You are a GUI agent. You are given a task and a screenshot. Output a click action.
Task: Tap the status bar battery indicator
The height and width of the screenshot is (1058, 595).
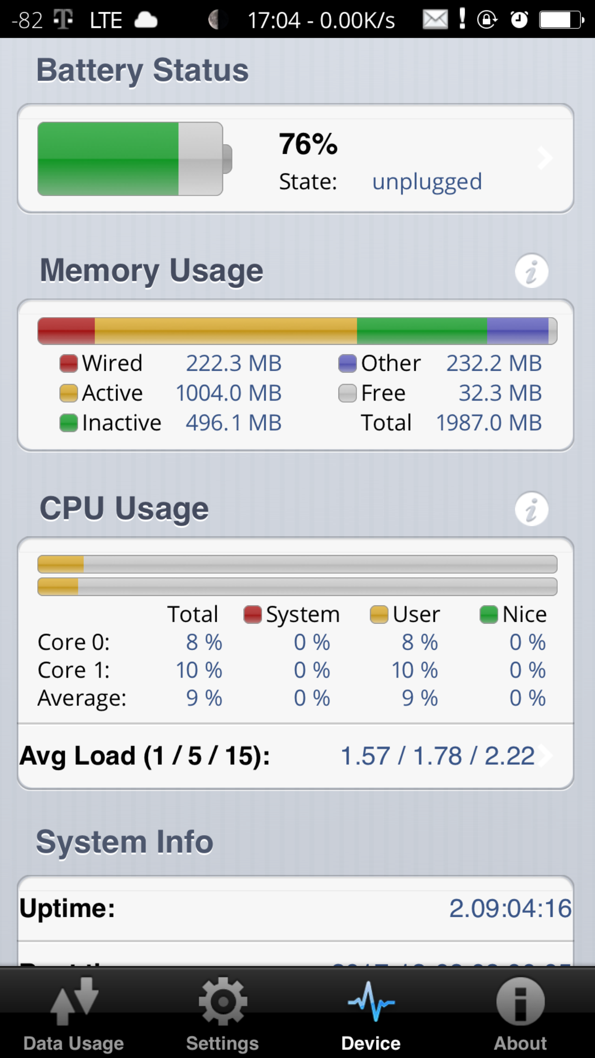[x=561, y=20]
